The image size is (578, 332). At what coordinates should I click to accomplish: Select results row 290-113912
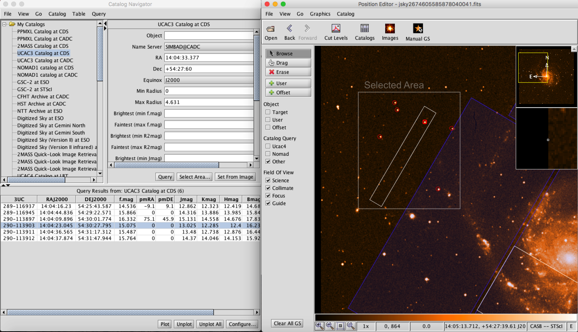pos(130,238)
